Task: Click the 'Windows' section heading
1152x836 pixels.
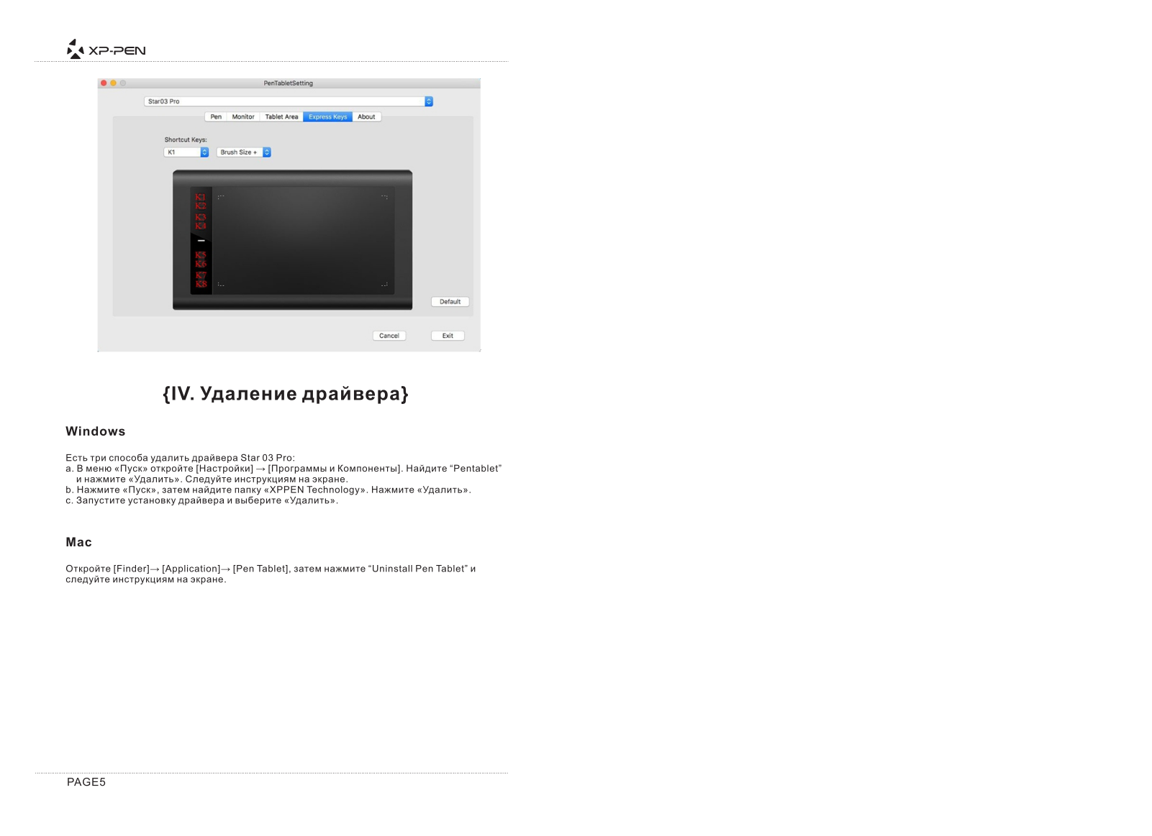Action: pos(96,431)
